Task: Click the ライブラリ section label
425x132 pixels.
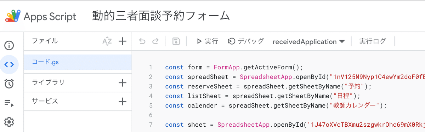Action: (x=48, y=83)
